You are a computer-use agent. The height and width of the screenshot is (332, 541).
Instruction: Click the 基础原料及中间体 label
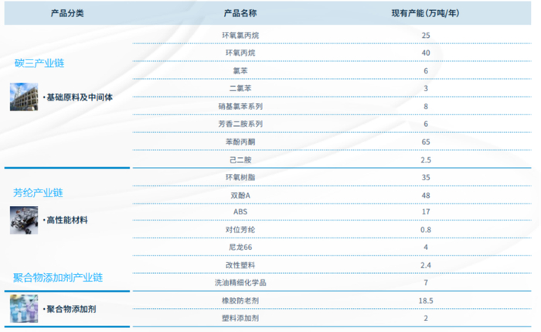pos(78,98)
